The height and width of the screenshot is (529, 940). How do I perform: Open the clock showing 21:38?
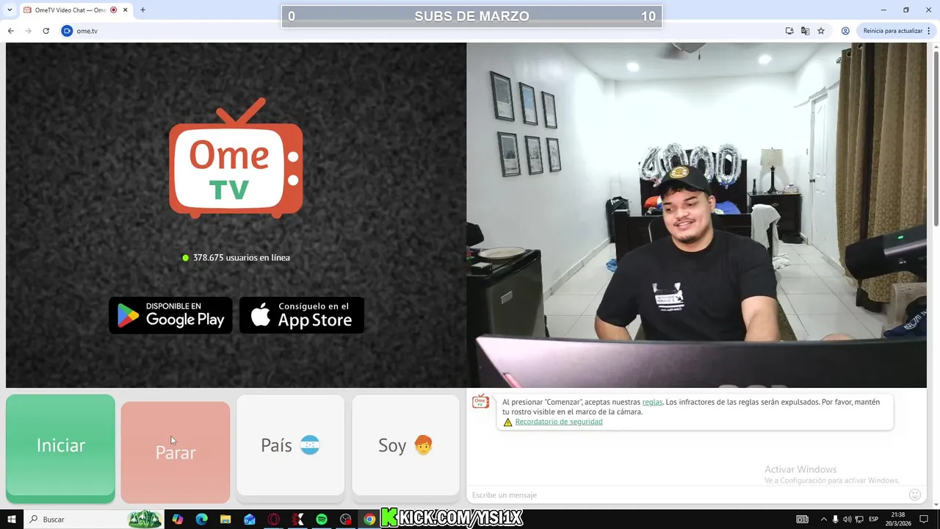(x=897, y=519)
